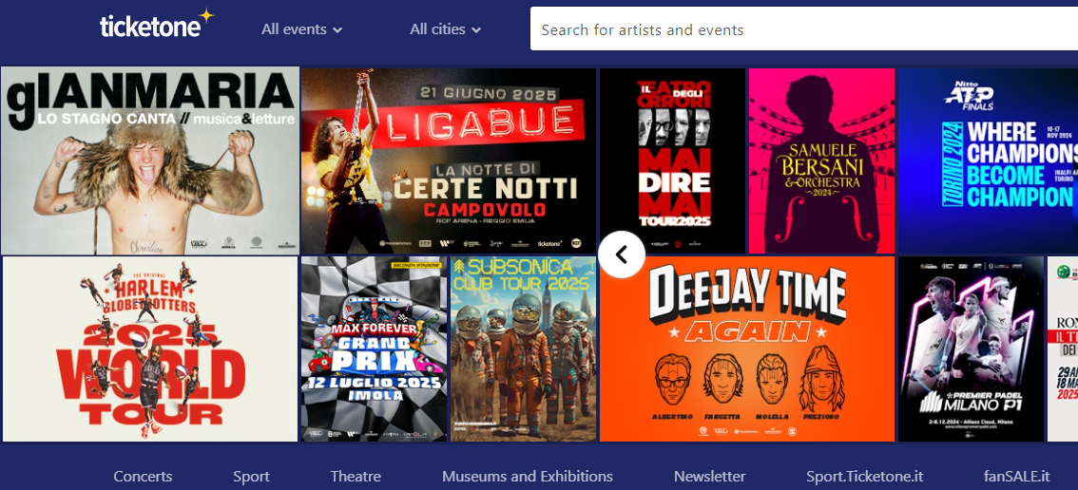Visit the Sport.Ticketone.it link
1078x490 pixels.
tap(865, 477)
